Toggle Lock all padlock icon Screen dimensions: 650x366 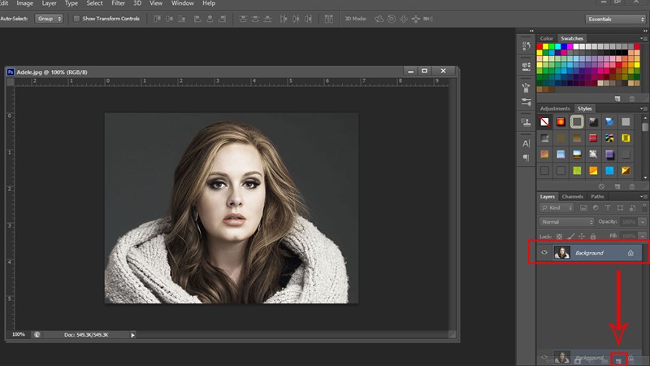click(593, 236)
